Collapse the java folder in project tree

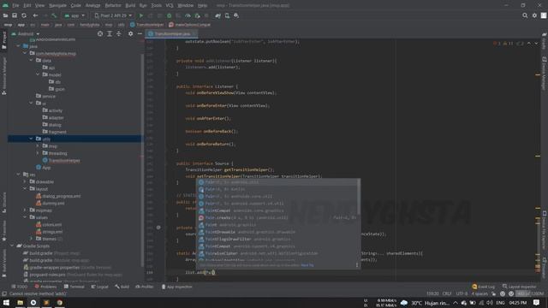(x=18, y=46)
